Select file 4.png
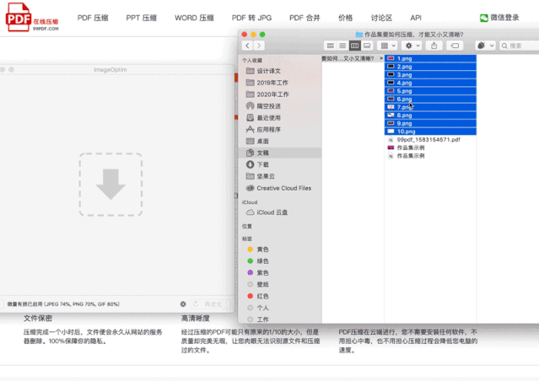The width and height of the screenshot is (539, 381). tap(430, 83)
